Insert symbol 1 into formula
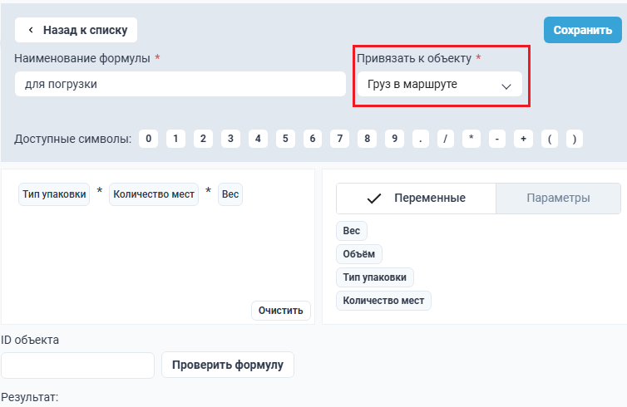 [175, 139]
